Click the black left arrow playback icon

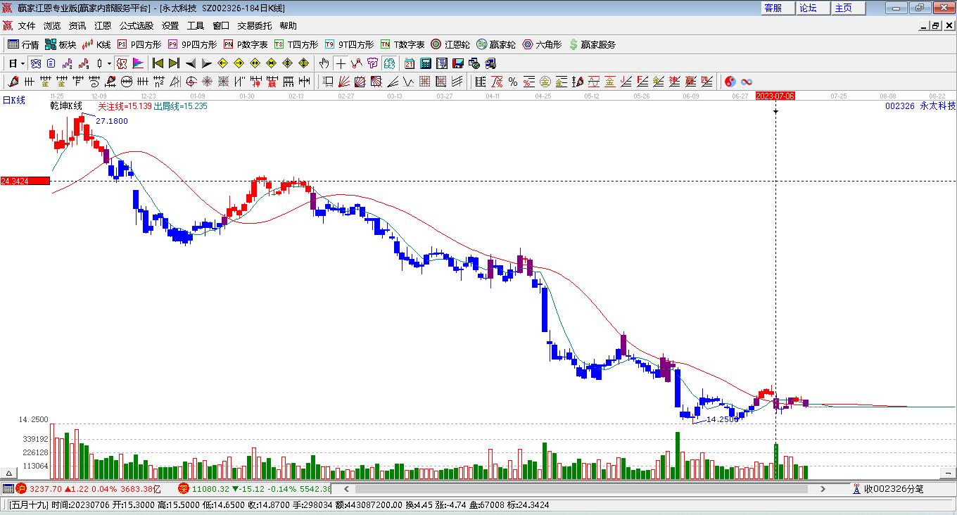tap(191, 63)
